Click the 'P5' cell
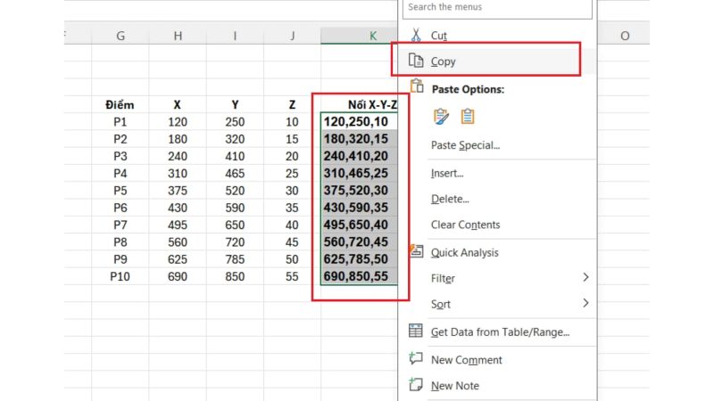 (x=120, y=191)
